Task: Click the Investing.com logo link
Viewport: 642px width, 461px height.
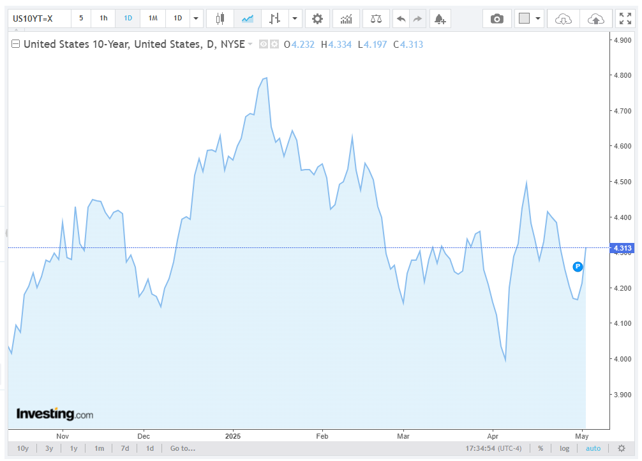Action: tap(55, 414)
